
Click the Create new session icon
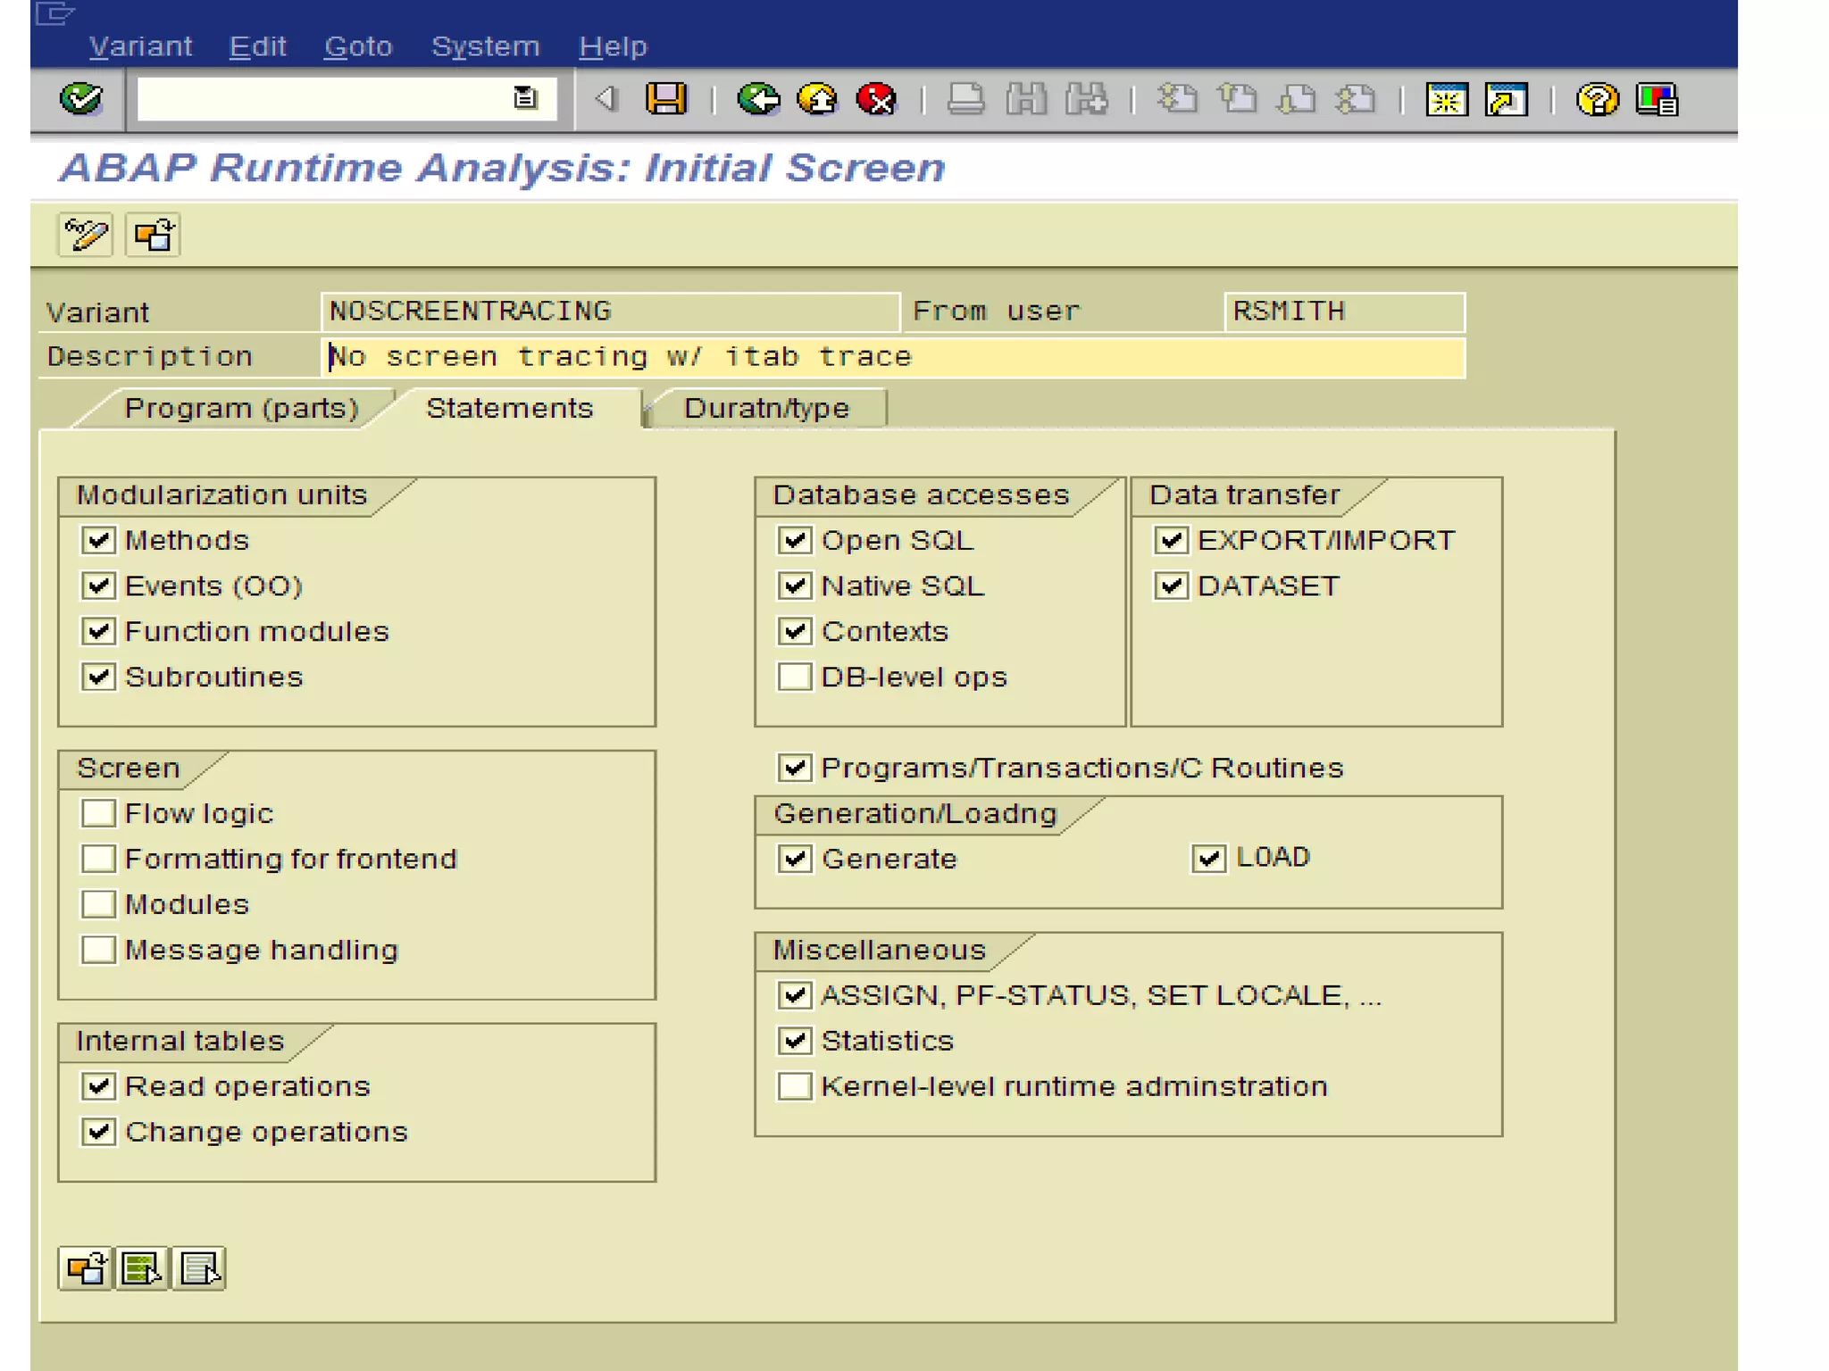pyautogui.click(x=1446, y=98)
